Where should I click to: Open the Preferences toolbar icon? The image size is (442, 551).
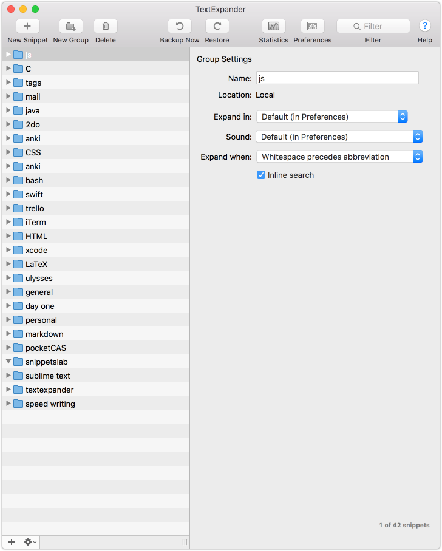[x=312, y=26]
